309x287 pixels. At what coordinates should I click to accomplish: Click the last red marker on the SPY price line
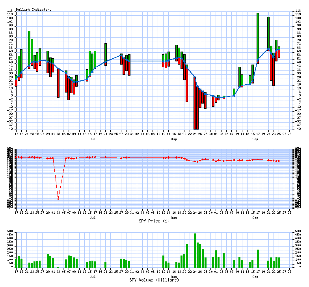pyautogui.click(x=279, y=161)
